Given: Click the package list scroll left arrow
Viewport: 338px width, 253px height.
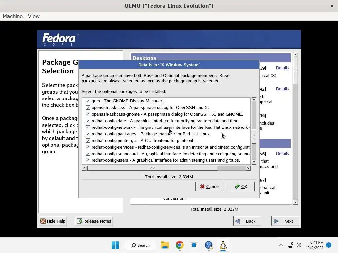Looking at the screenshot, I should pyautogui.click(x=84, y=168).
